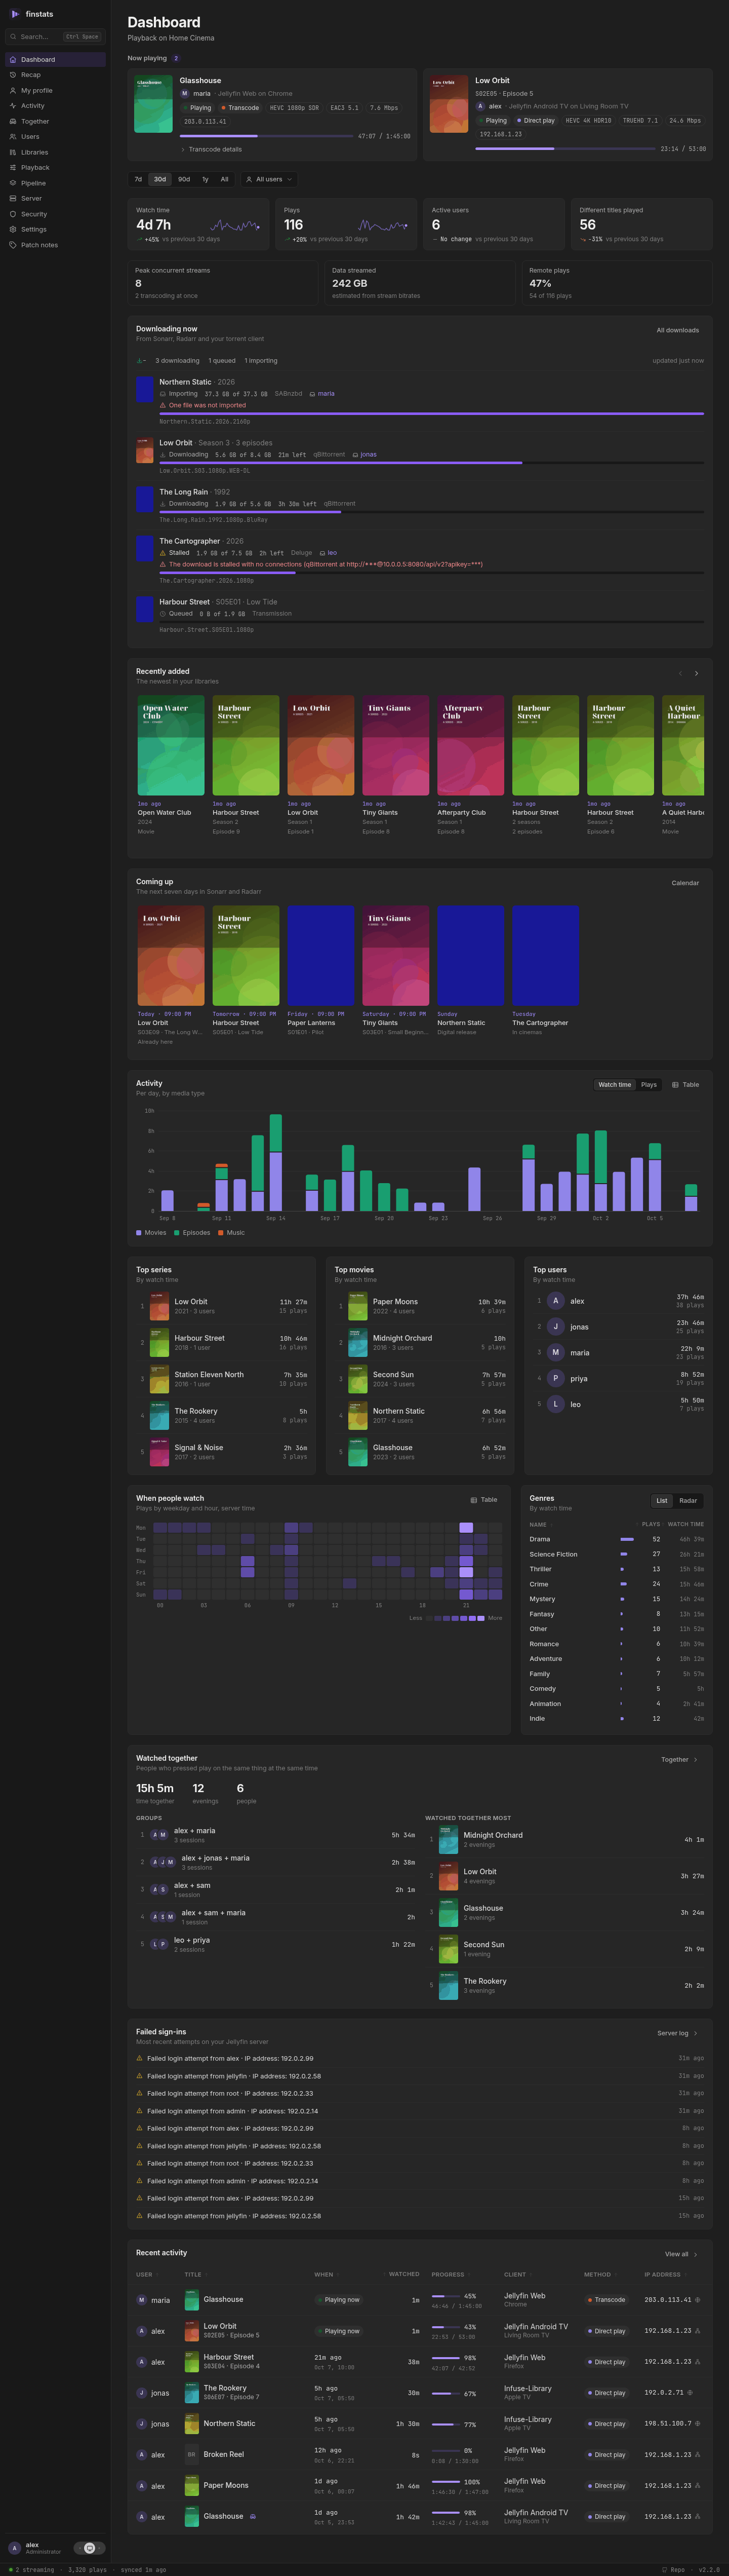Select the 1y time range tab
This screenshot has height=2576, width=729.
206,179
